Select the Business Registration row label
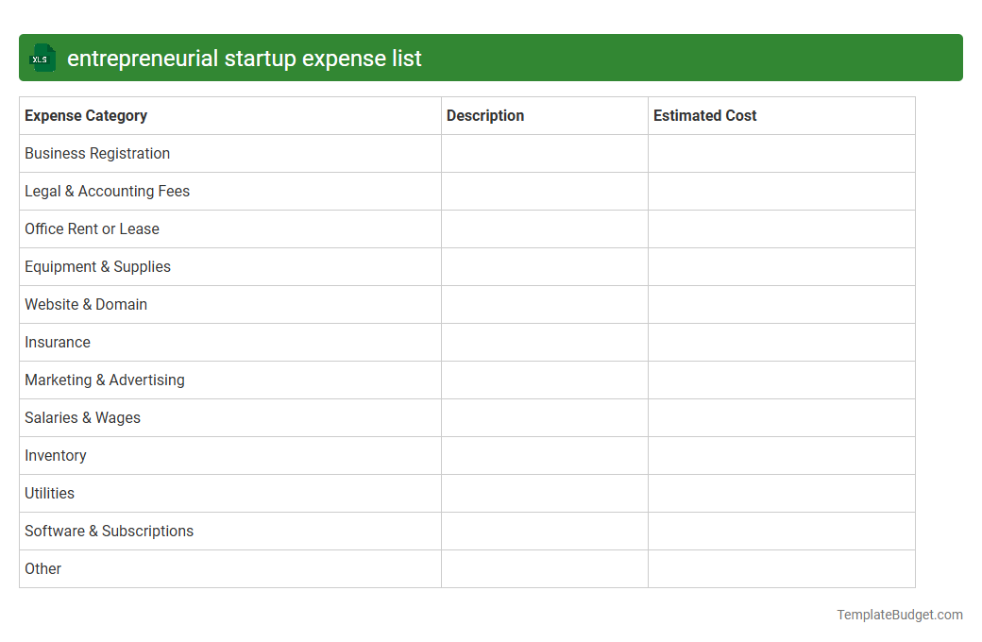Image resolution: width=982 pixels, height=642 pixels. (x=96, y=153)
